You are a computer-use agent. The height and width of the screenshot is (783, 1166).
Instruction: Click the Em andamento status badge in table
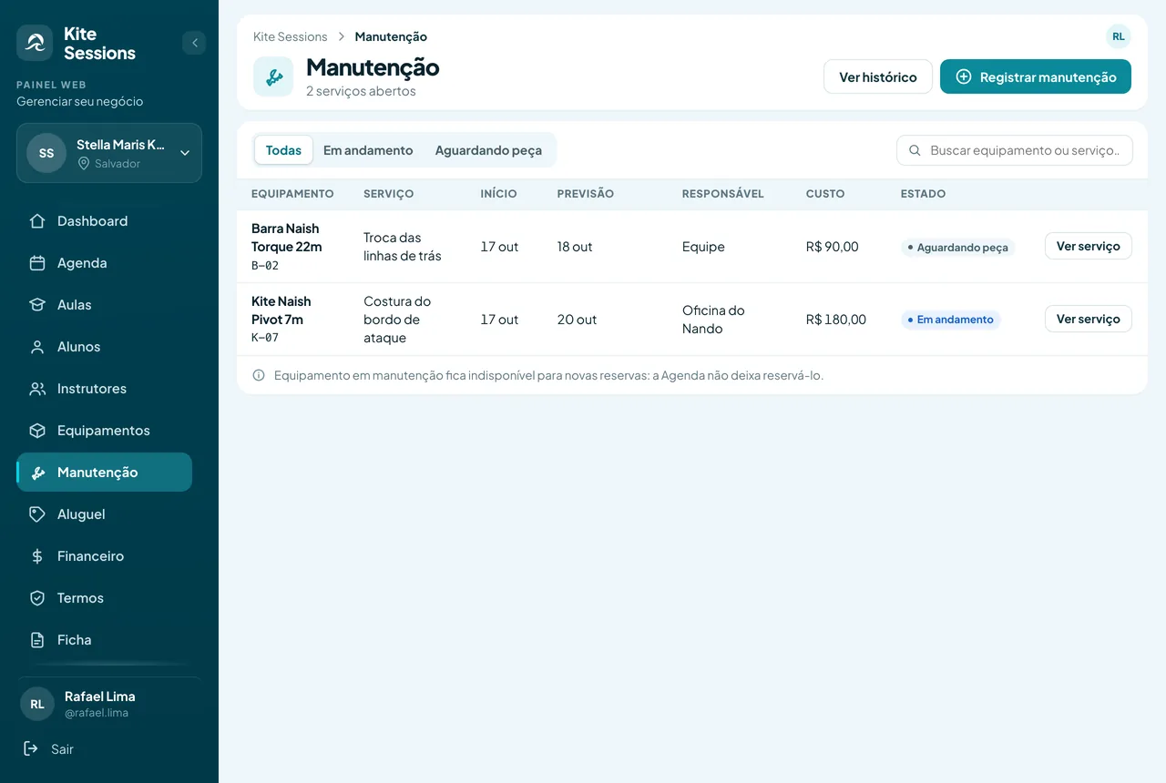(950, 320)
